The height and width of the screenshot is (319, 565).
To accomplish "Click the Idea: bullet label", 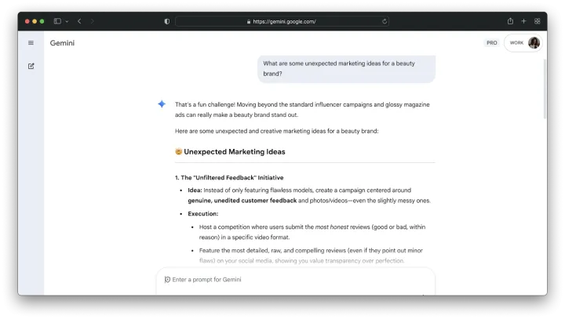I will point(195,190).
